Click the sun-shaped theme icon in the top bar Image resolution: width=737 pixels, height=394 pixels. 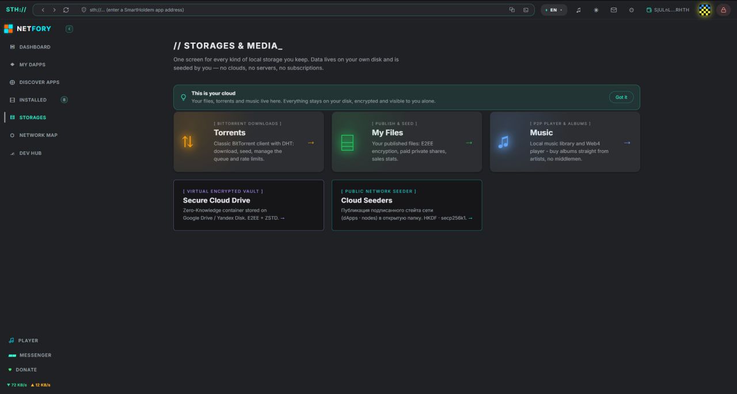pyautogui.click(x=596, y=10)
